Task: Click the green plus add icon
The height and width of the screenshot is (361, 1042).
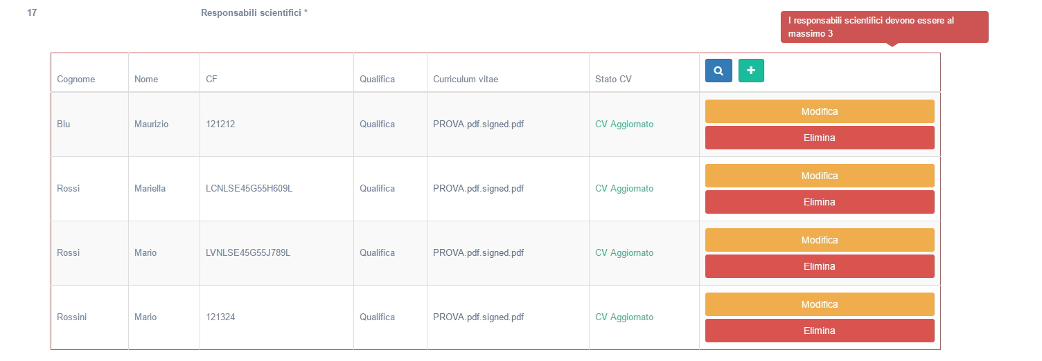Action: click(751, 71)
